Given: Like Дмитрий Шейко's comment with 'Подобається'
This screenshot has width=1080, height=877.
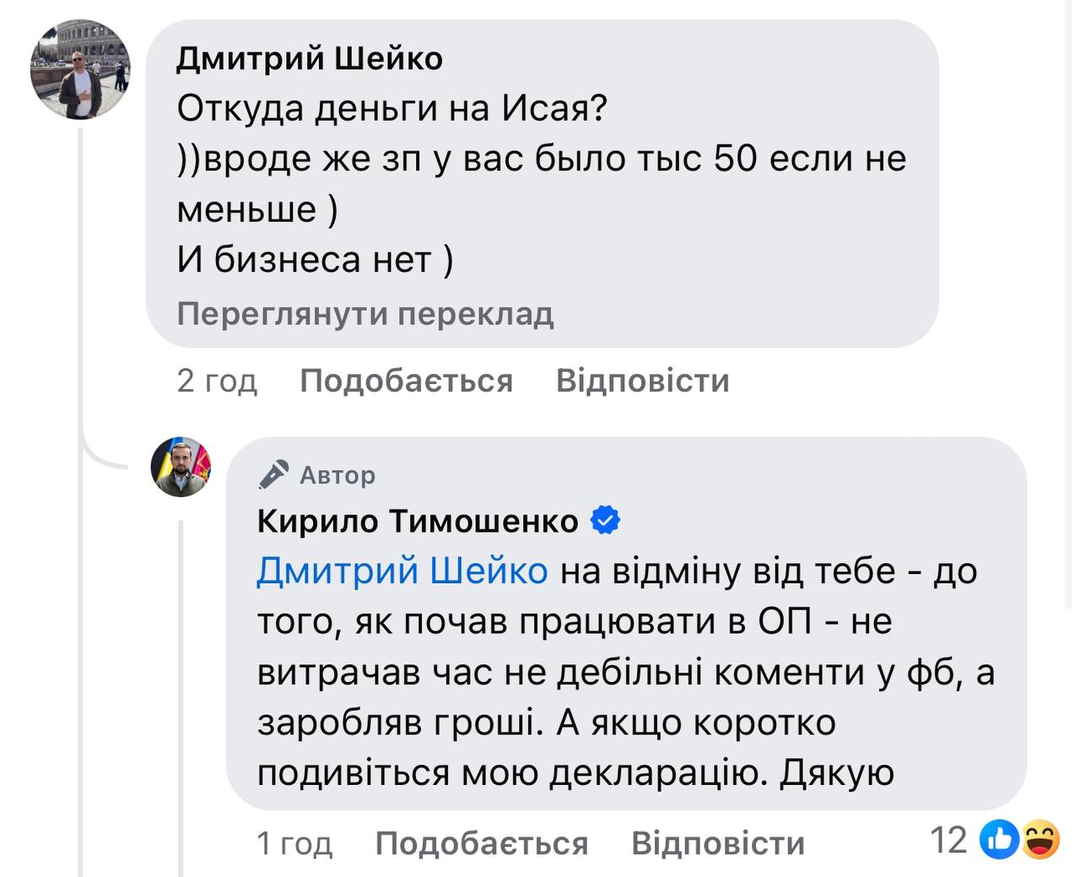Looking at the screenshot, I should [406, 381].
